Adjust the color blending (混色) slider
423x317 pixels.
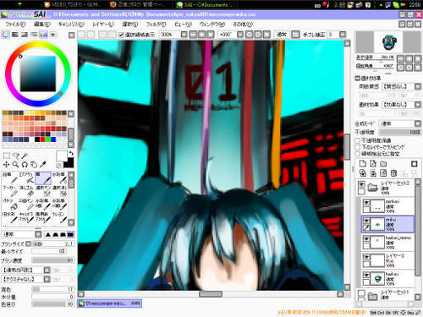(x=52, y=289)
